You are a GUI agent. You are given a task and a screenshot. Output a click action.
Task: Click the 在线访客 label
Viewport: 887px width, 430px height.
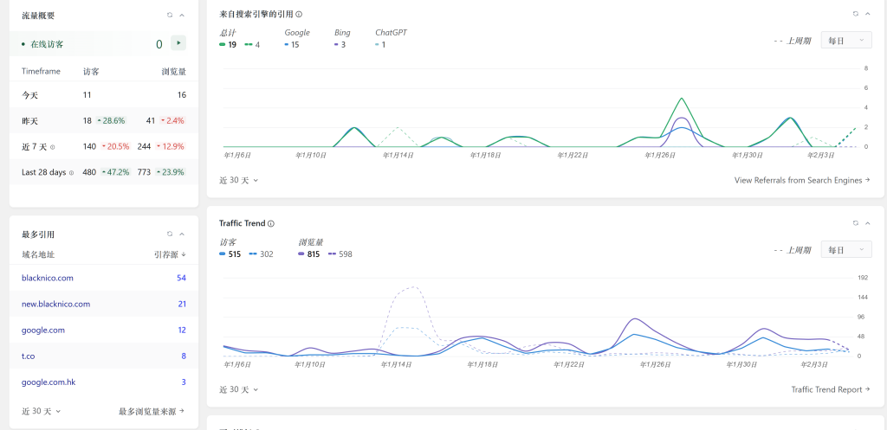(x=47, y=44)
